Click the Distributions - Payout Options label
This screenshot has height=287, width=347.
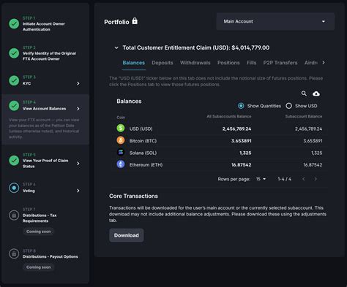tap(51, 256)
